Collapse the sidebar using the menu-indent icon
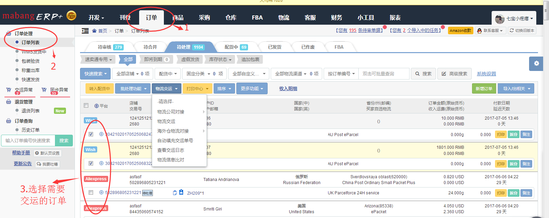This screenshot has width=549, height=218. 85,31
